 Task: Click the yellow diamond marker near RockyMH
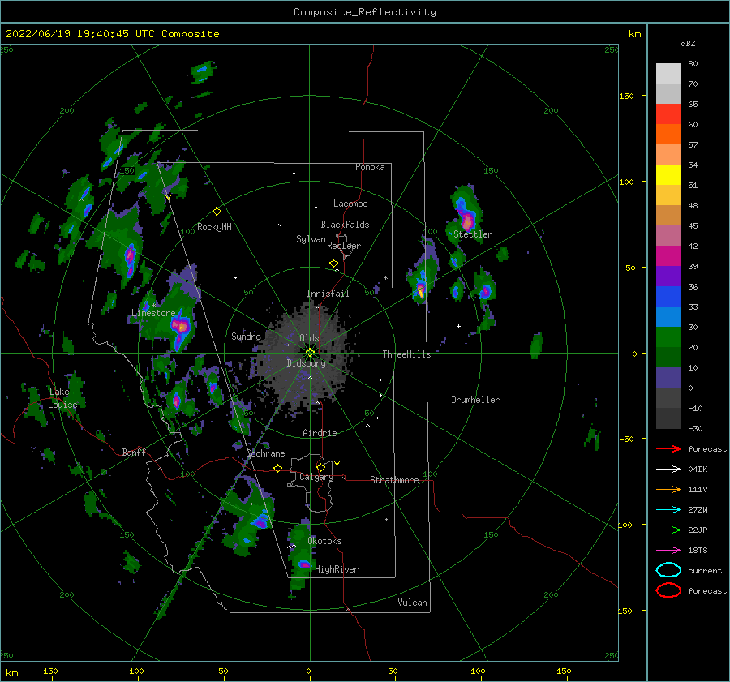point(217,212)
